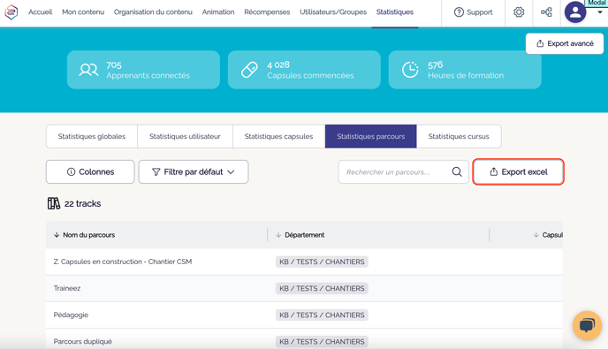This screenshot has width=608, height=349.
Task: Click the books icon beside 22 tracks
Action: click(54, 203)
